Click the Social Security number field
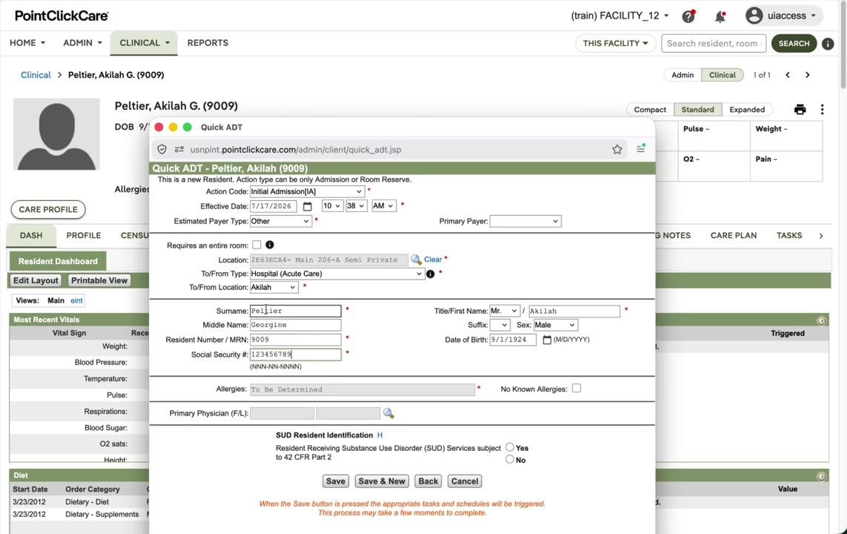Viewport: 847px width, 534px height. point(295,355)
